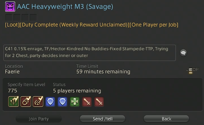Click the Send /tell button
Screen dimensions: 204x125
pyautogui.click(x=102, y=119)
